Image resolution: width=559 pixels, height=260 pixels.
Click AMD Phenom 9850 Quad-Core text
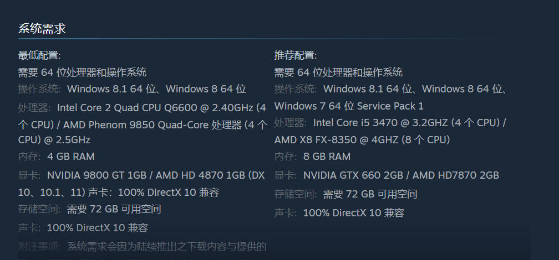point(130,125)
